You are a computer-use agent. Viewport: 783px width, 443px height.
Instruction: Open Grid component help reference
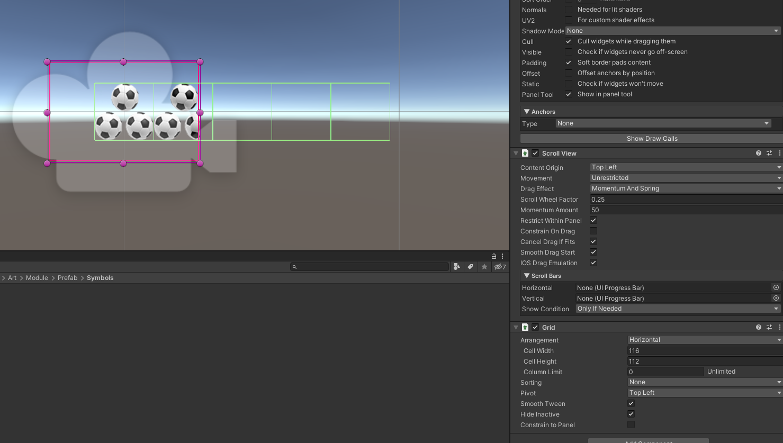click(759, 327)
